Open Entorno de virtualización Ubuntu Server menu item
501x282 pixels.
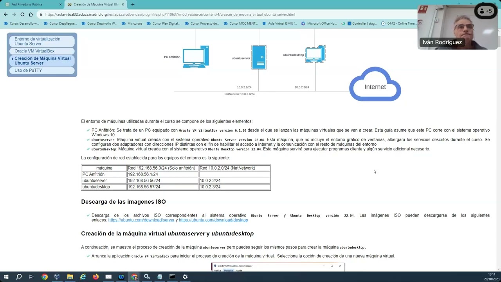pyautogui.click(x=42, y=42)
